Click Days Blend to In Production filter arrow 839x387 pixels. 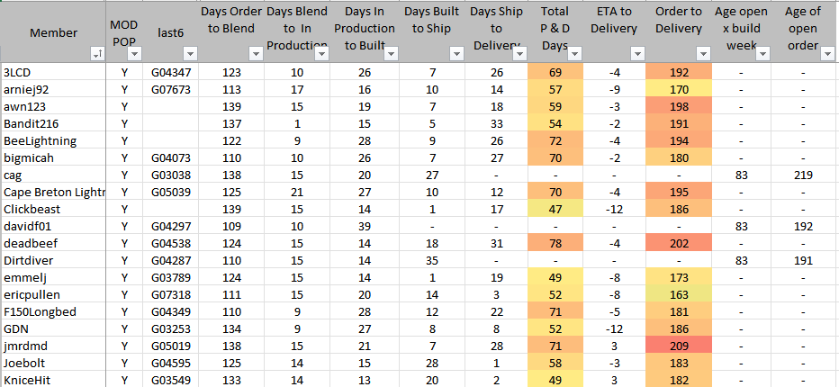321,54
